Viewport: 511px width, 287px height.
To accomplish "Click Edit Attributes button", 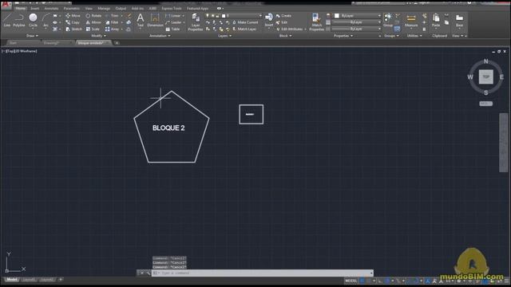I will point(289,29).
